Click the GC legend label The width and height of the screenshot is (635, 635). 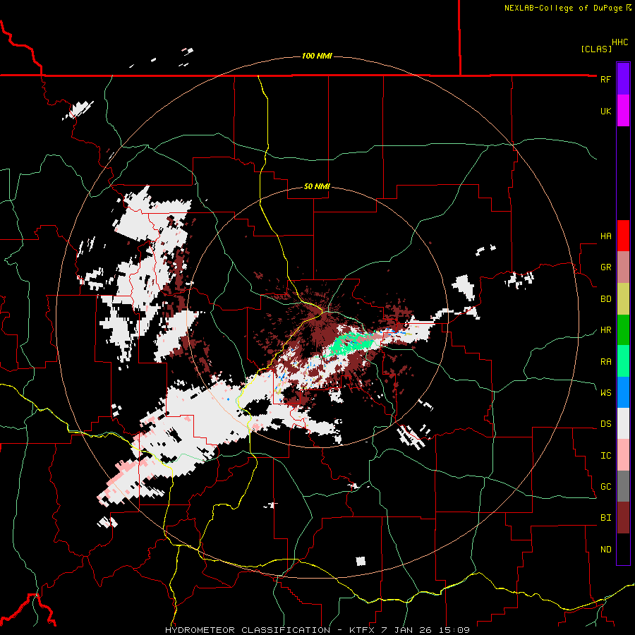tap(605, 486)
